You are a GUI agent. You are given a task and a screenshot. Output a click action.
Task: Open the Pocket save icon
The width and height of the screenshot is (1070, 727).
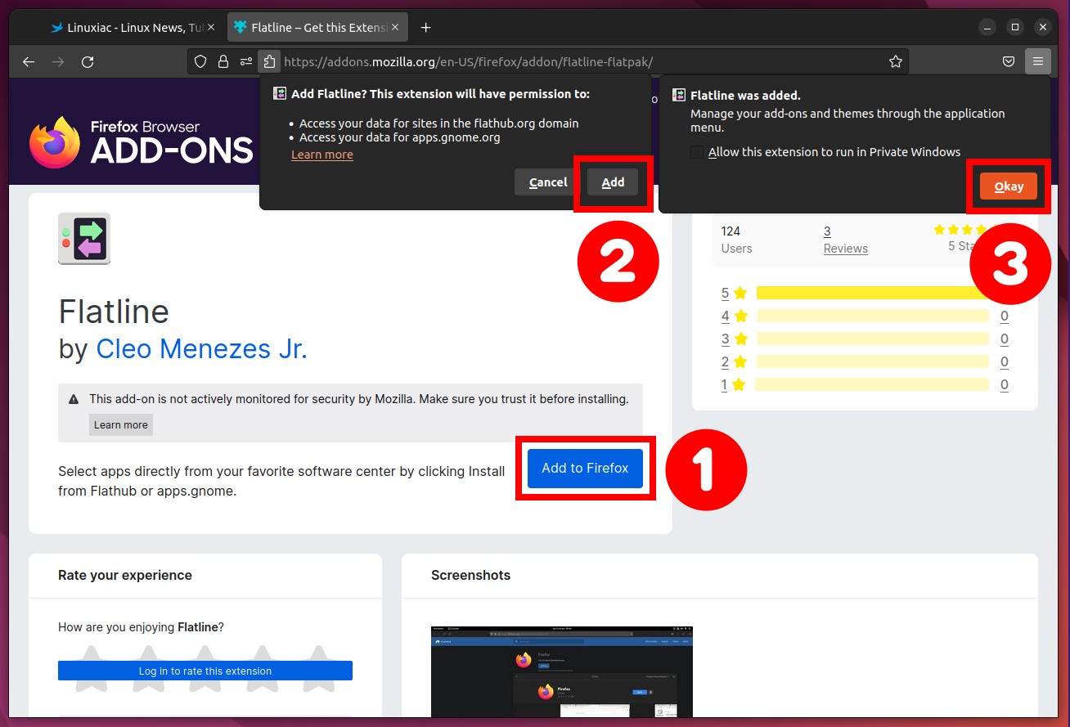pyautogui.click(x=1009, y=61)
